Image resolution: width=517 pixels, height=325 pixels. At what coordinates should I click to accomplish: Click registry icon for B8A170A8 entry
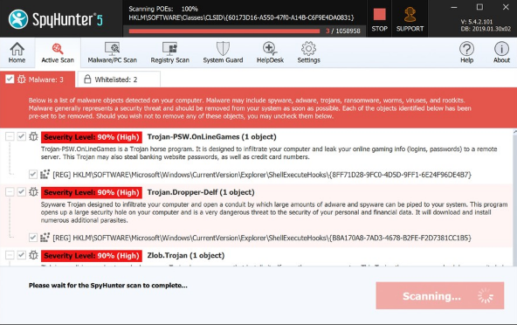point(45,238)
